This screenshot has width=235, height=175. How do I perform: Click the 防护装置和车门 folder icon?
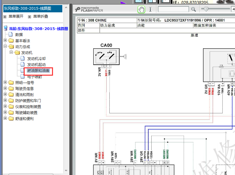click(11, 100)
